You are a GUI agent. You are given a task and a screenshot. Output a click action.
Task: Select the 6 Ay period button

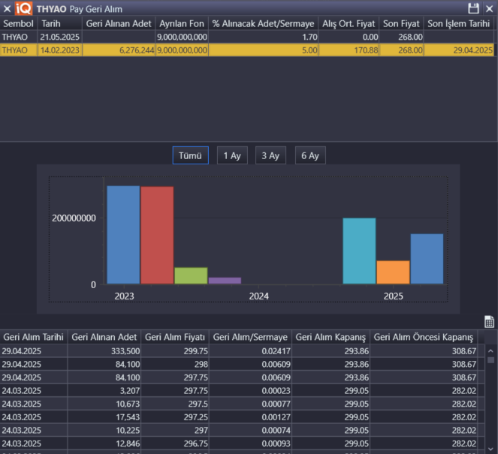coord(310,155)
